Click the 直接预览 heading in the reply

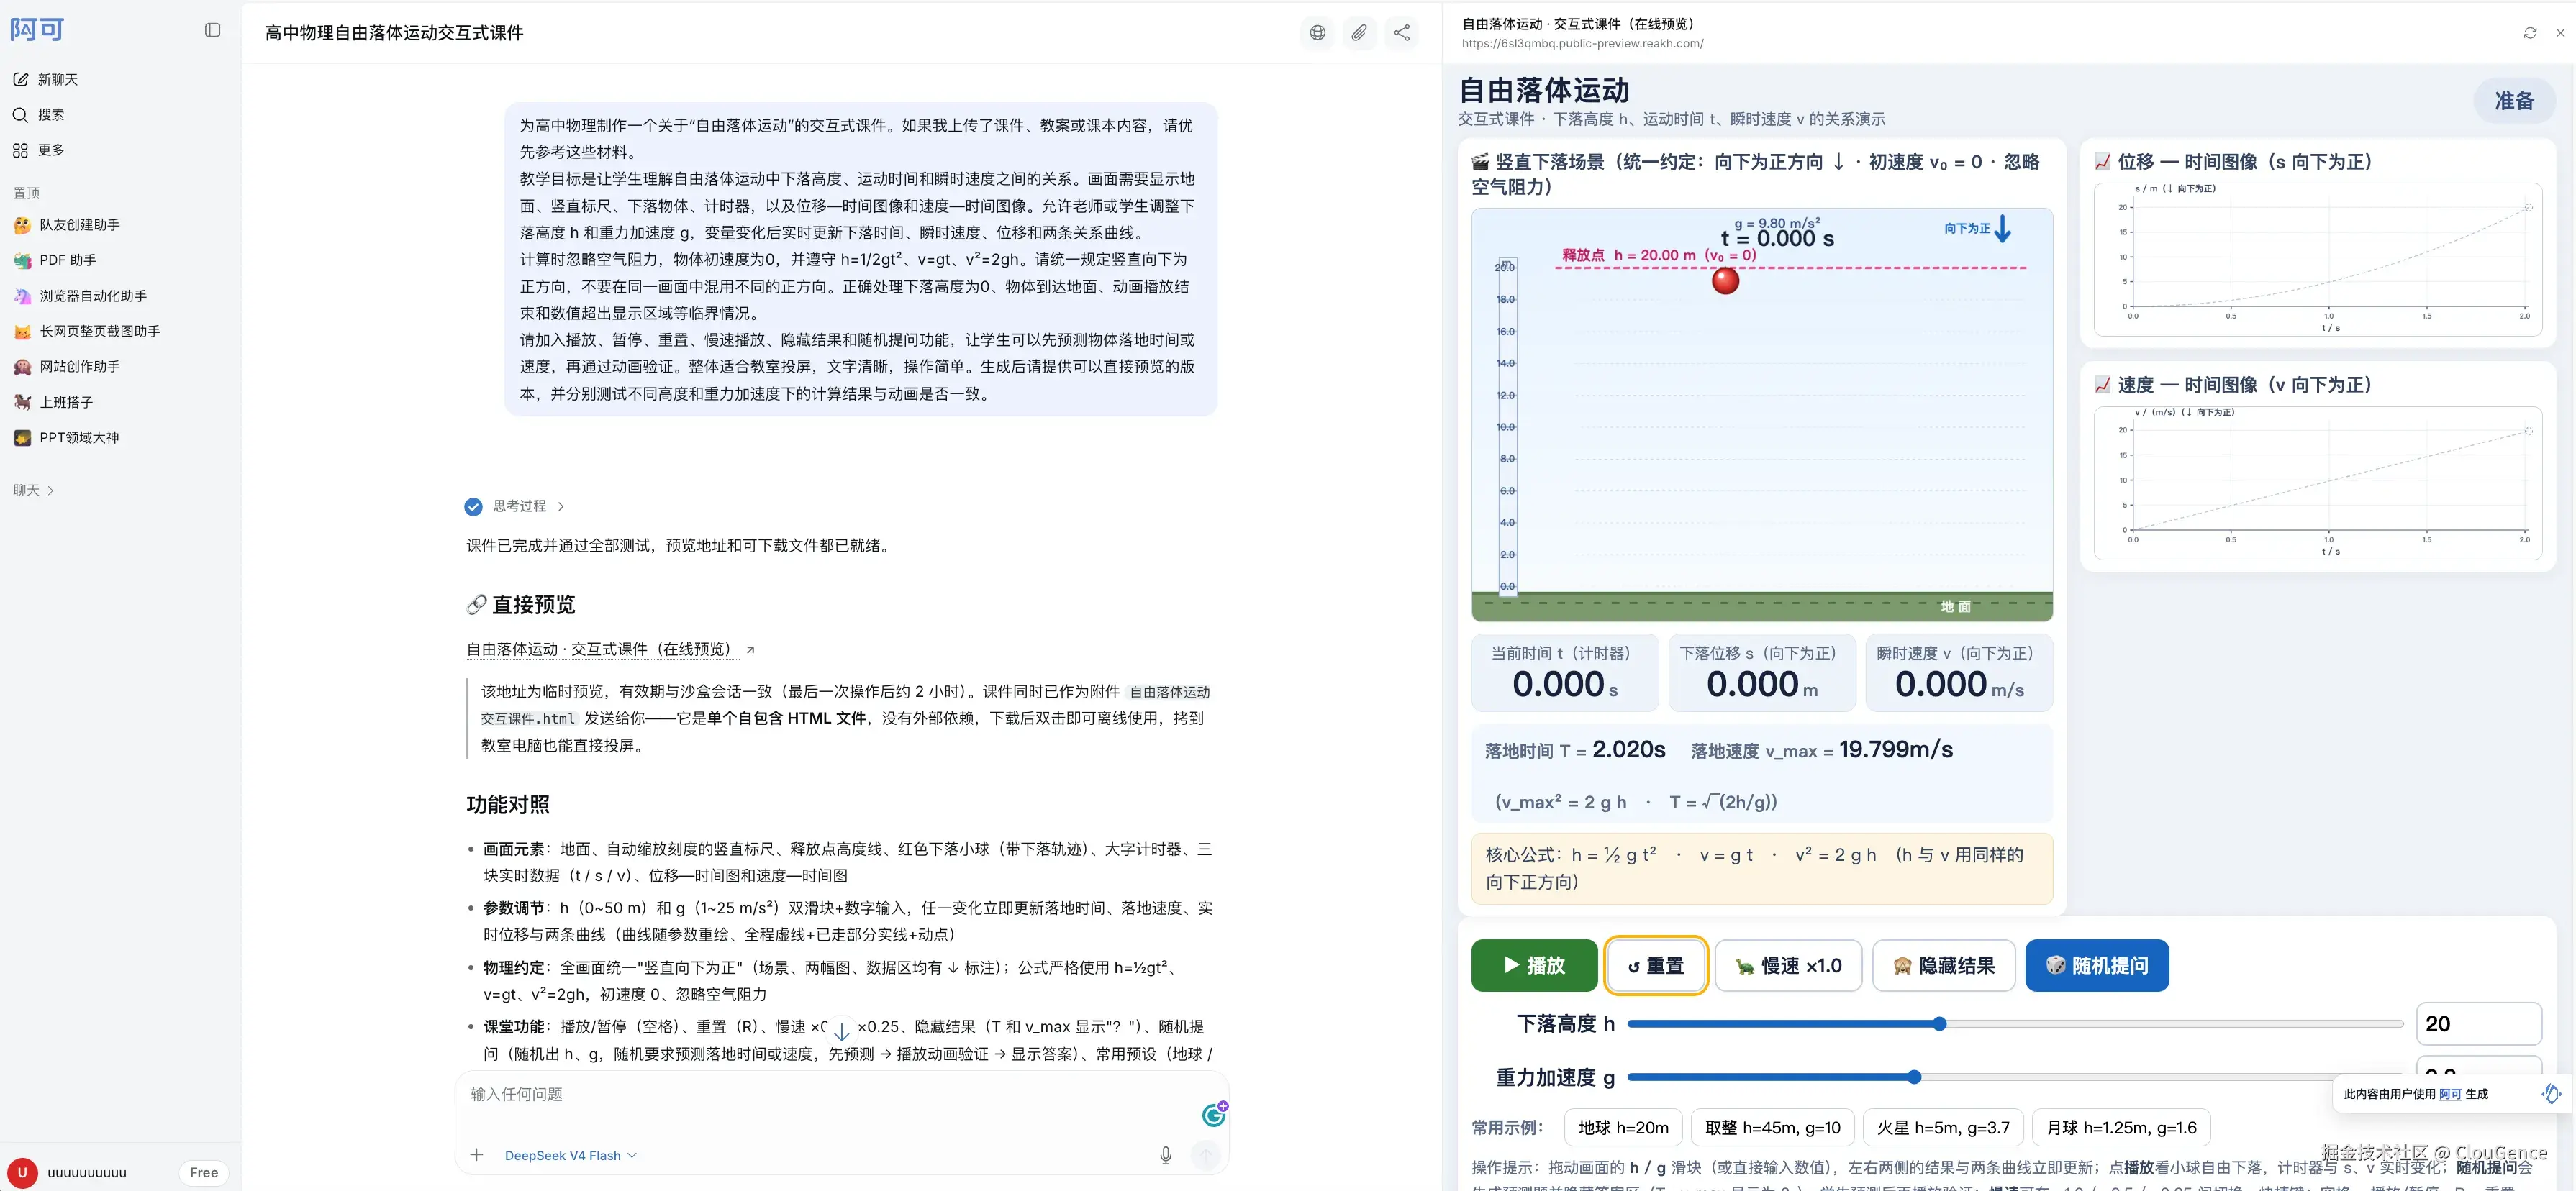point(521,605)
